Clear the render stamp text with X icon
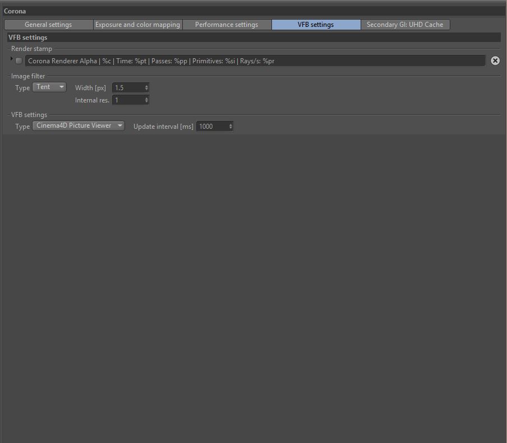Image resolution: width=507 pixels, height=443 pixels. click(x=495, y=60)
